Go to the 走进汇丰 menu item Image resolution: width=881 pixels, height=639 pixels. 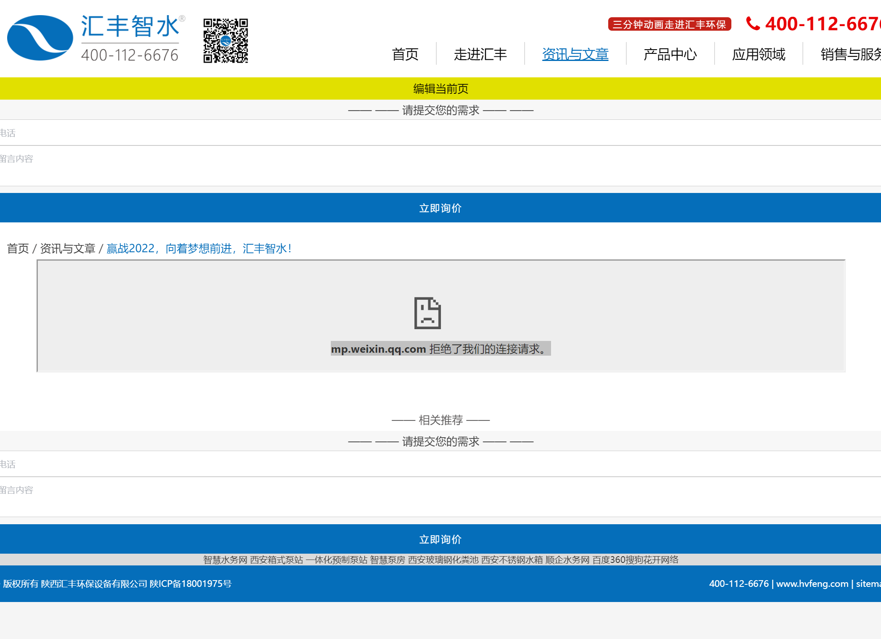coord(480,54)
